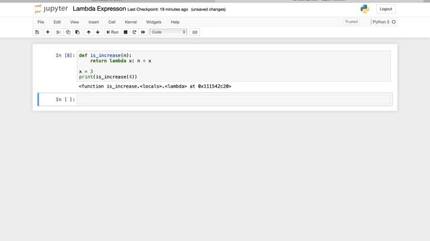Select the empty In [ ] prompt
This screenshot has height=241, width=430.
click(65, 100)
